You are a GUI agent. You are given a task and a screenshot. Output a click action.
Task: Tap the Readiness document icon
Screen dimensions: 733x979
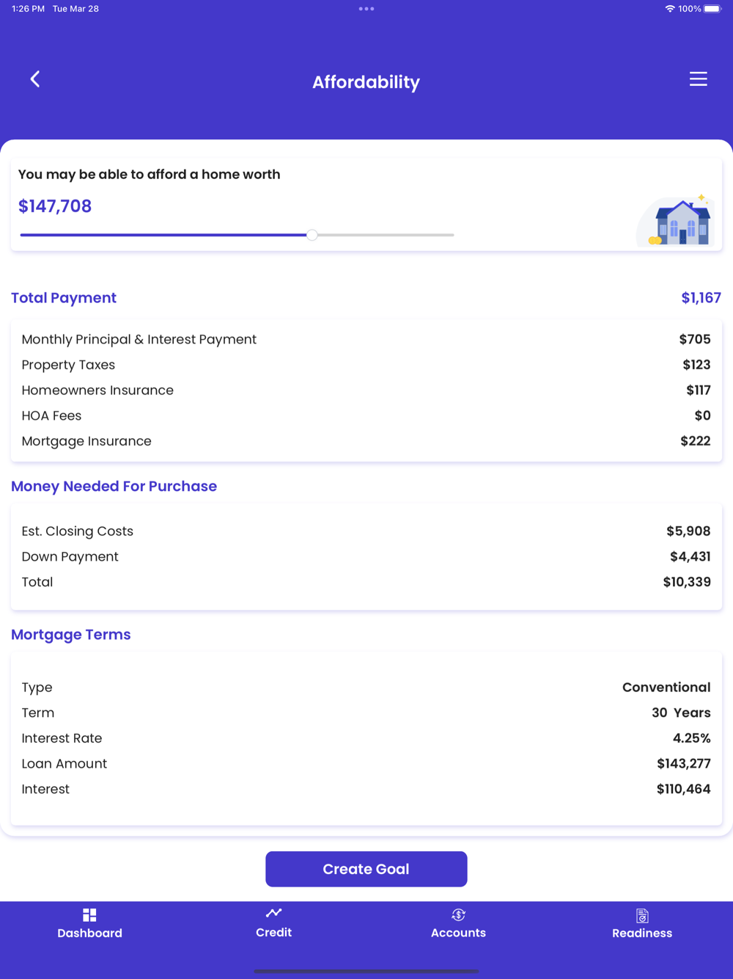[642, 915]
